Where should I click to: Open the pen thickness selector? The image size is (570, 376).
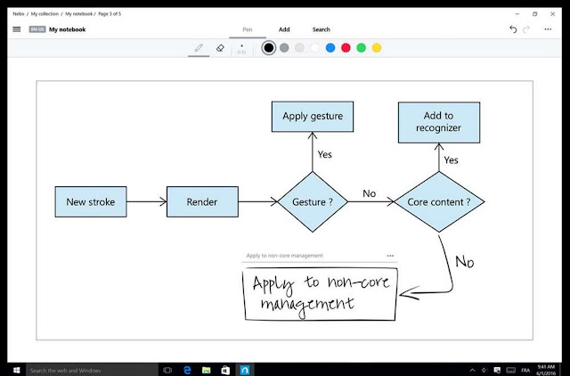pos(241,49)
